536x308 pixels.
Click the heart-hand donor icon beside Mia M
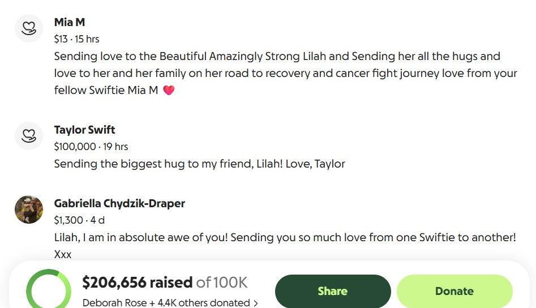(x=29, y=28)
